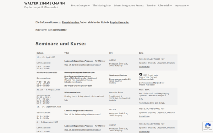The width and height of the screenshot is (213, 133).
Task: Open Lebens Integrations Prozess menu item
Action: click(129, 6)
